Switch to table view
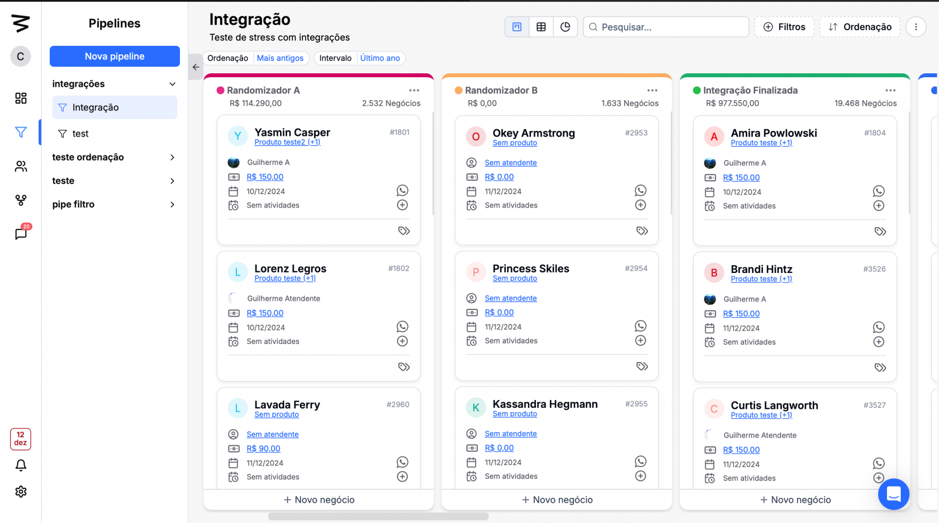The height and width of the screenshot is (523, 939). coord(541,27)
